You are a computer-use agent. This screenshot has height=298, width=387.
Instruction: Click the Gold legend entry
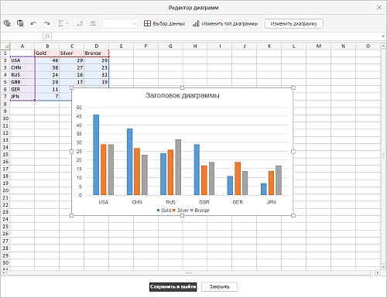164,211
